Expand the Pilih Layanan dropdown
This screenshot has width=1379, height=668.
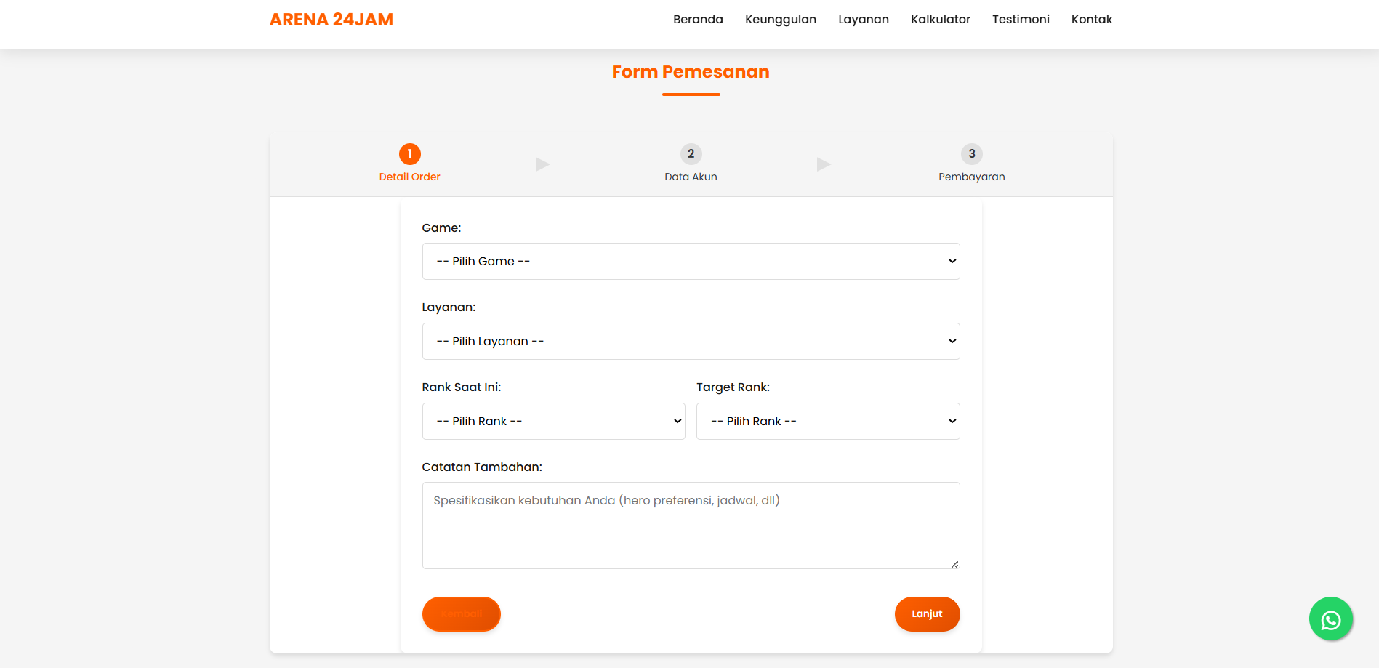pos(691,342)
